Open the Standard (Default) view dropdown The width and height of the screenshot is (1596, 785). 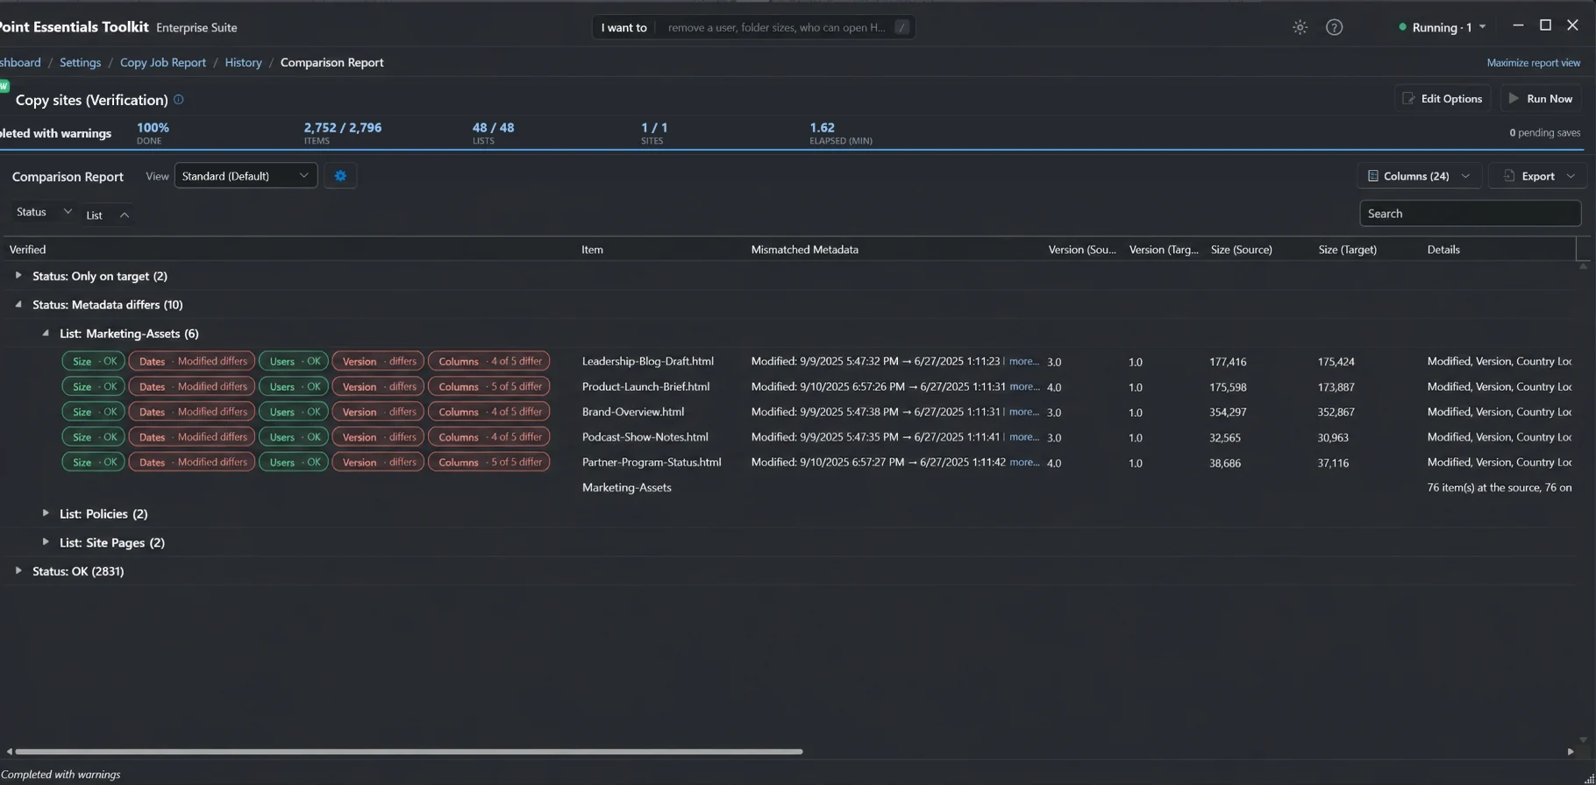pyautogui.click(x=246, y=176)
